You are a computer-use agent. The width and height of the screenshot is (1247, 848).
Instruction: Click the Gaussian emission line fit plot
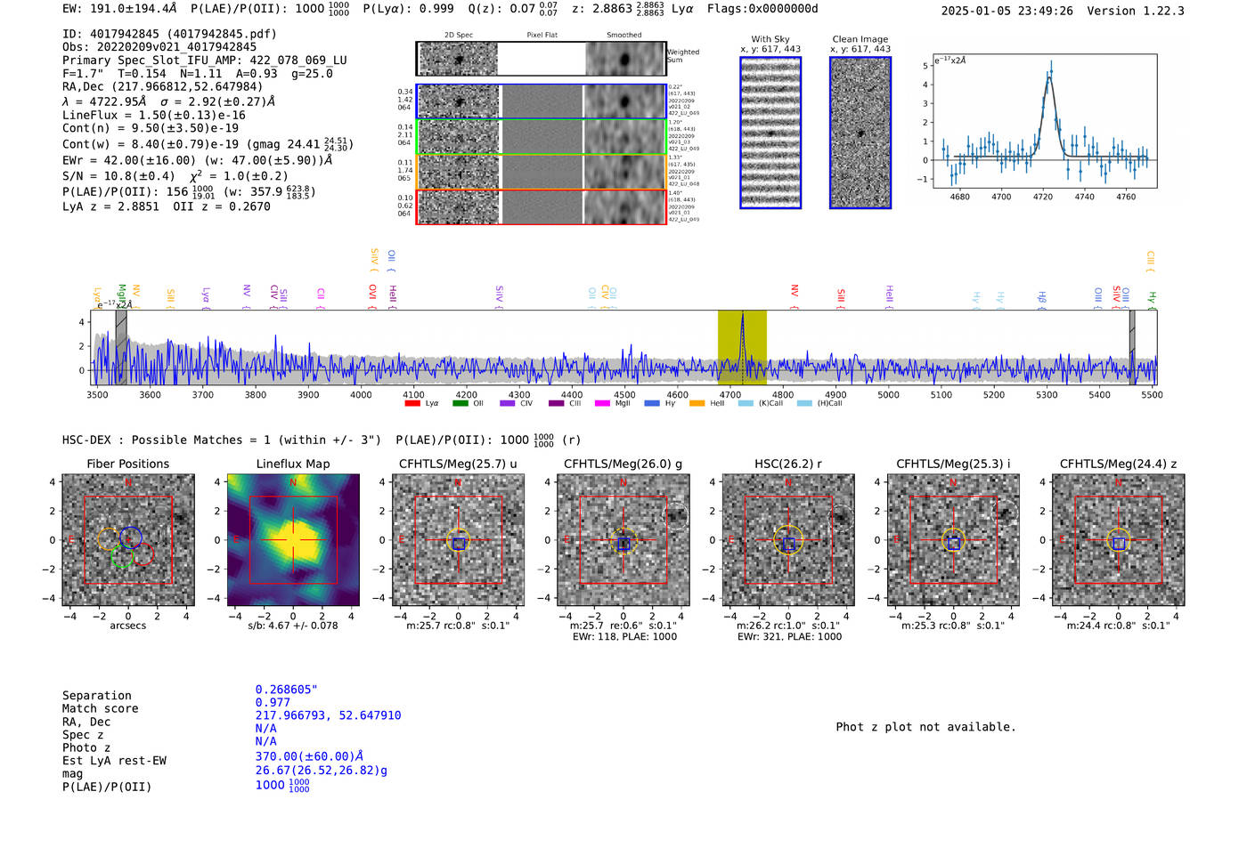pyautogui.click(x=1044, y=121)
